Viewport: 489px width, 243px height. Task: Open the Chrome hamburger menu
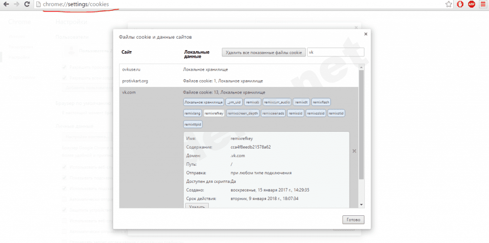(483, 4)
